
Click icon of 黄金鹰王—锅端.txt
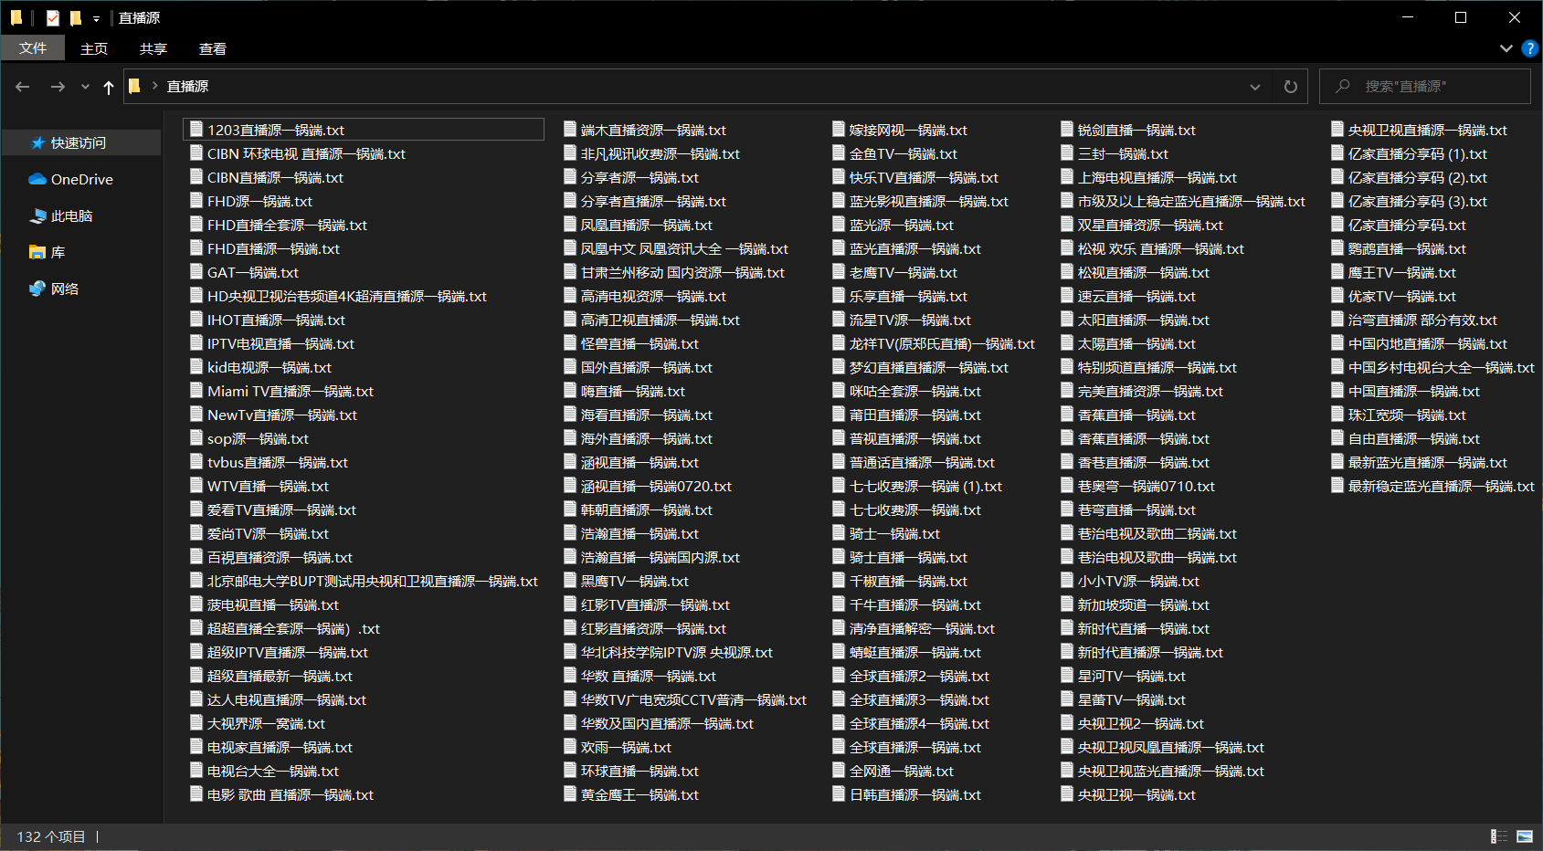coord(570,794)
